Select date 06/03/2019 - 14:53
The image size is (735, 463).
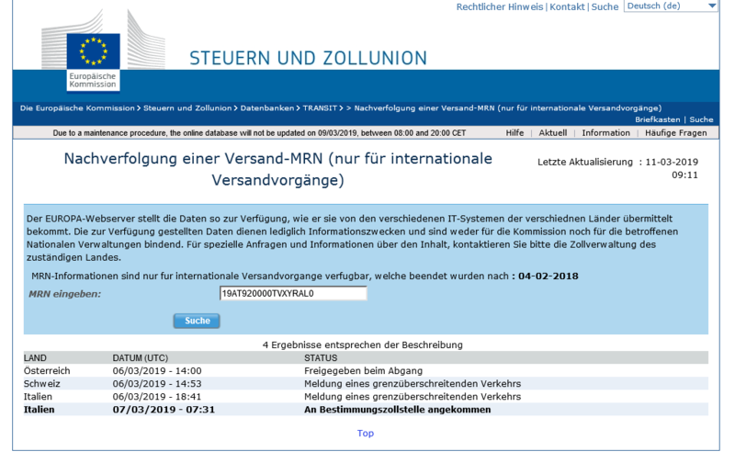click(x=157, y=384)
